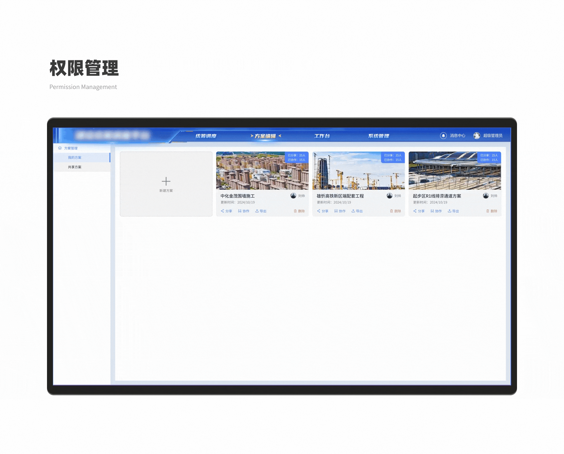This screenshot has width=564, height=454.
Task: Open collaboration for 雄忻高铁新区端配套工程 plan
Action: tap(340, 211)
